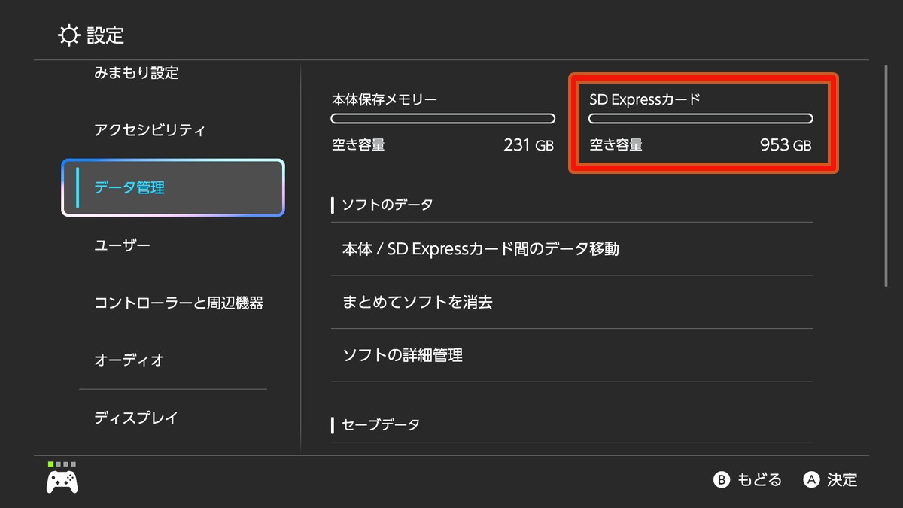Viewport: 903px width, 508px height.
Task: Open コントローラーと周辺機器 settings
Action: pos(178,303)
